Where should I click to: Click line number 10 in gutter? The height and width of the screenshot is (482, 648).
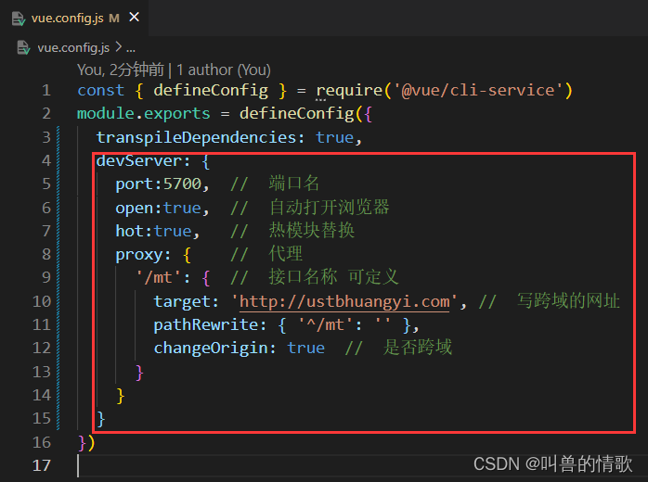(42, 301)
